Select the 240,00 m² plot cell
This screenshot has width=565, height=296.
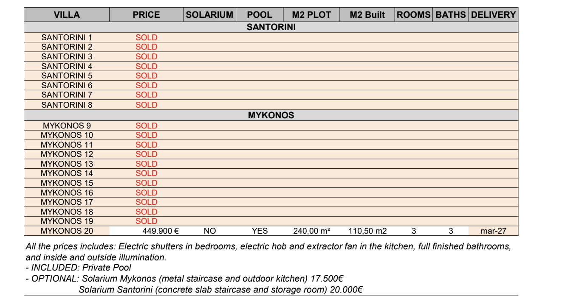(311, 231)
